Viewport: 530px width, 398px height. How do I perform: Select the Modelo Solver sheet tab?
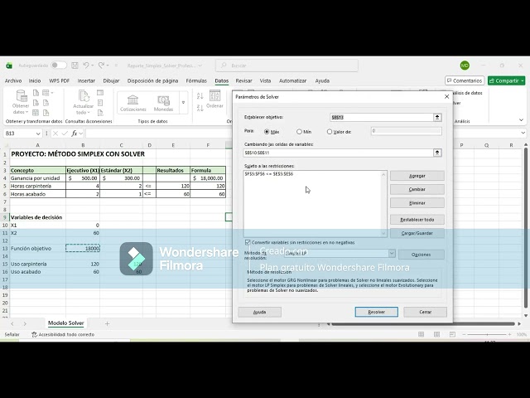(x=66, y=323)
